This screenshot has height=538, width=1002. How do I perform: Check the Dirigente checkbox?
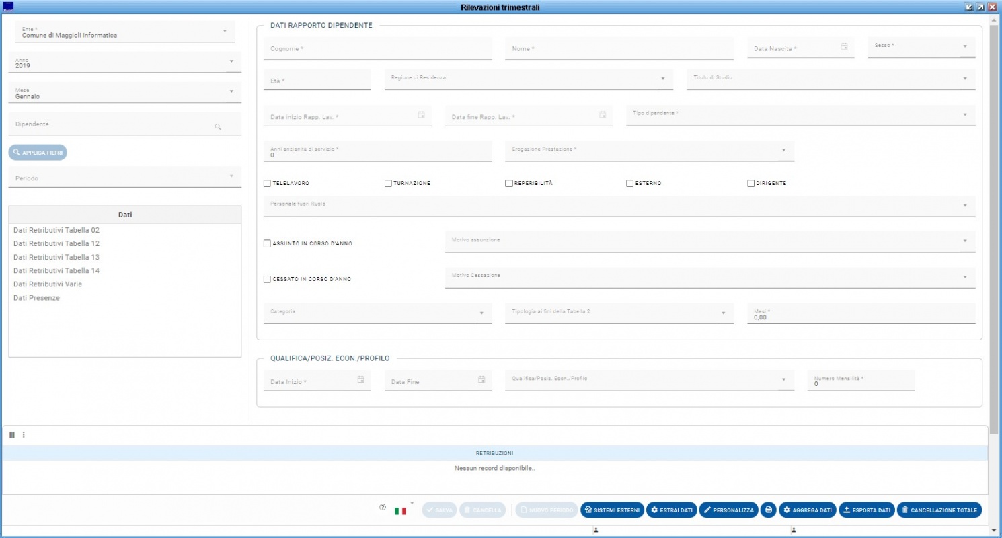pos(751,183)
